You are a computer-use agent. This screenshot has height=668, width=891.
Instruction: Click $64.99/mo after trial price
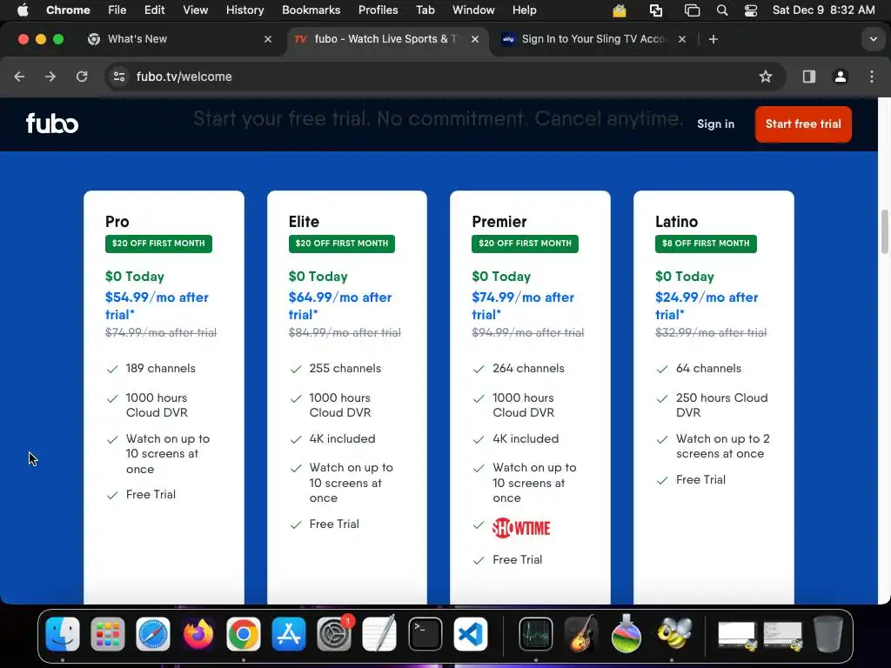coord(340,305)
